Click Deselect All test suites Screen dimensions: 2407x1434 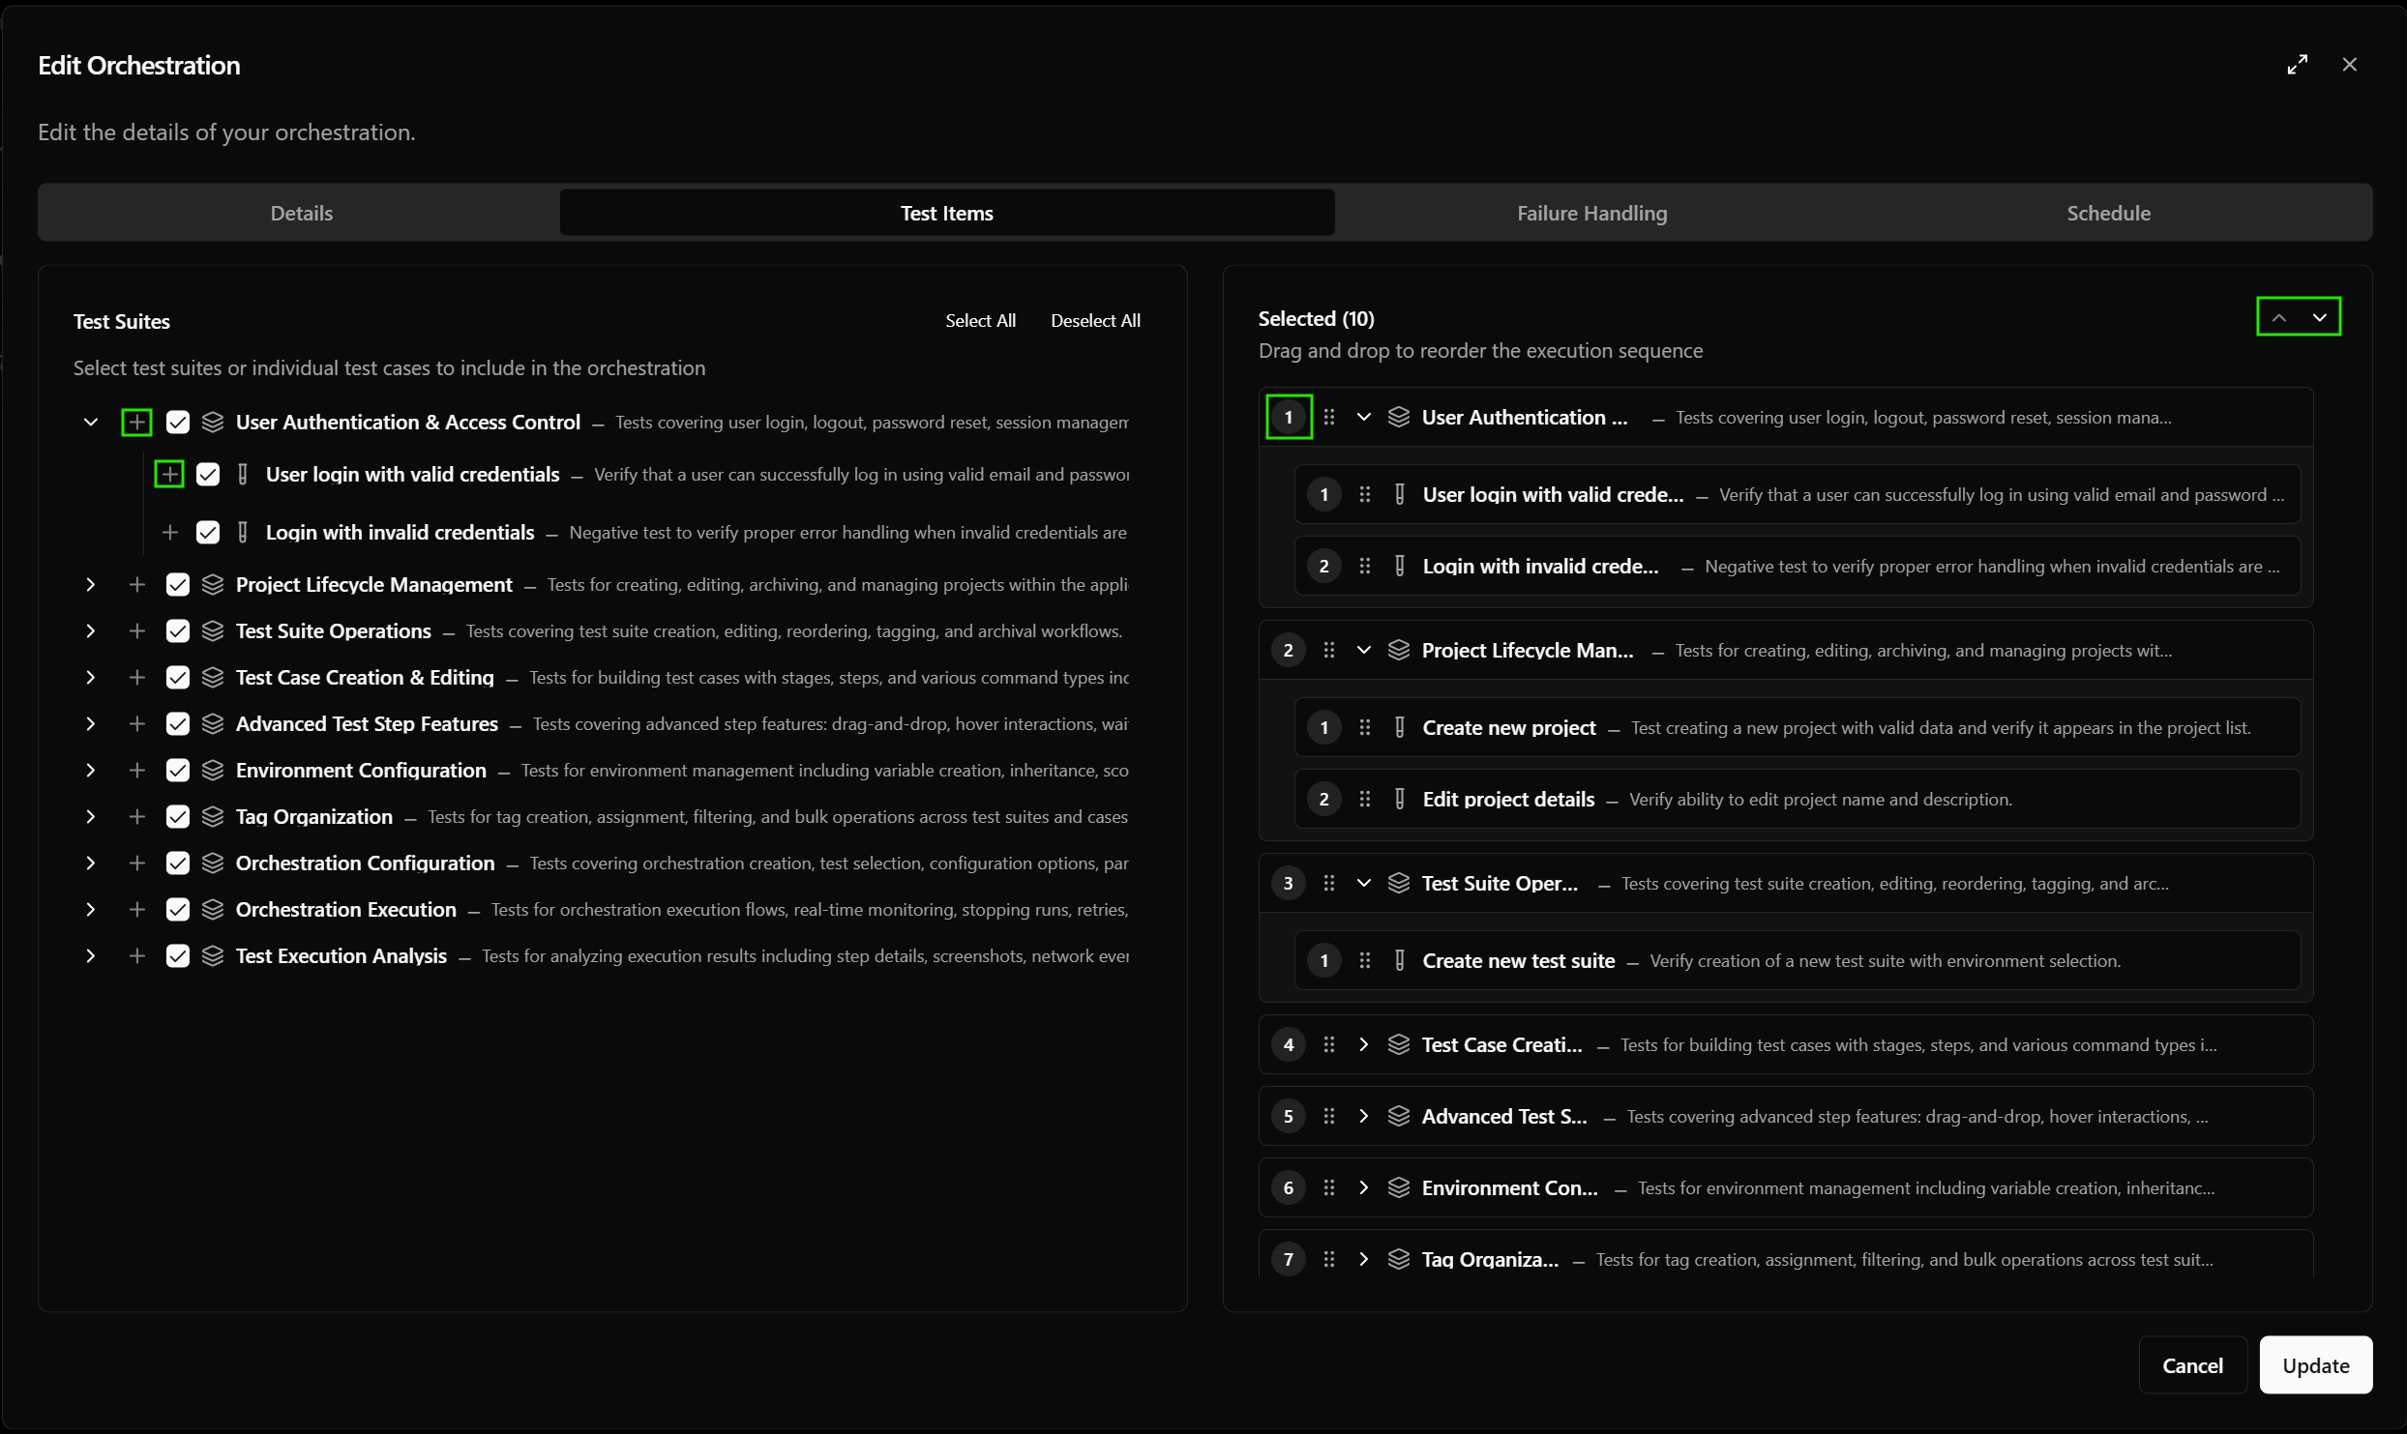[x=1095, y=321]
